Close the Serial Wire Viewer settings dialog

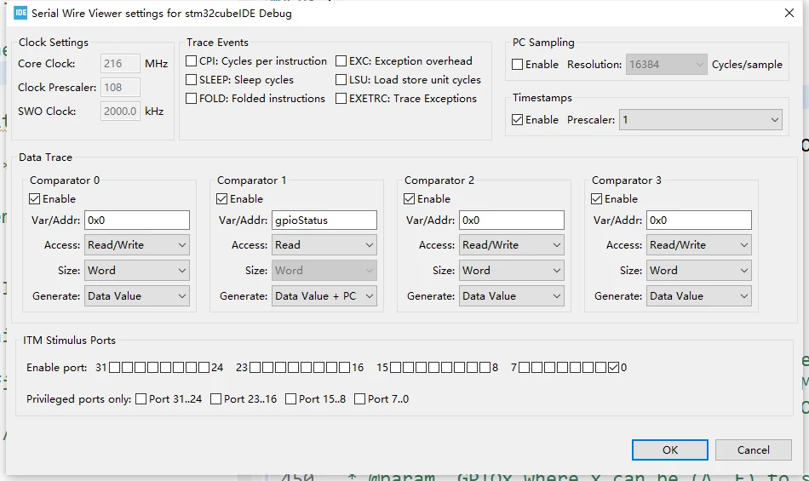[789, 13]
